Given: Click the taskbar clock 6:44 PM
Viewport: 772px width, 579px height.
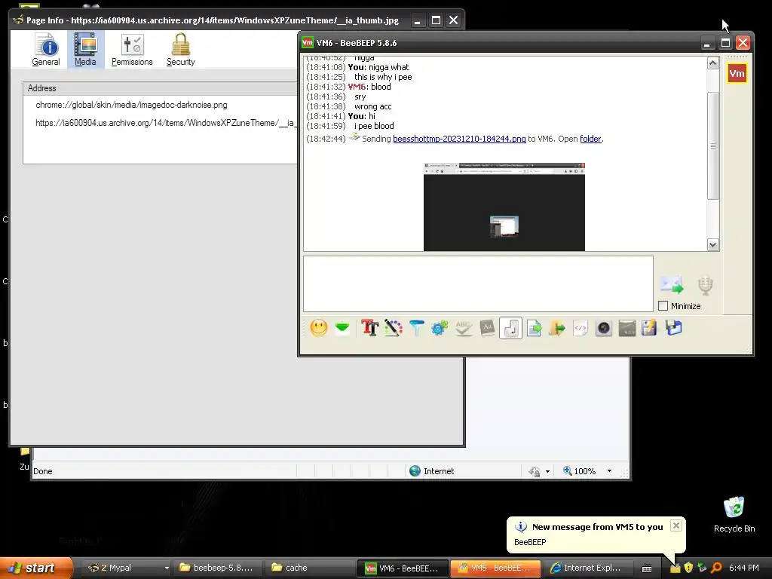Looking at the screenshot, I should (x=743, y=568).
